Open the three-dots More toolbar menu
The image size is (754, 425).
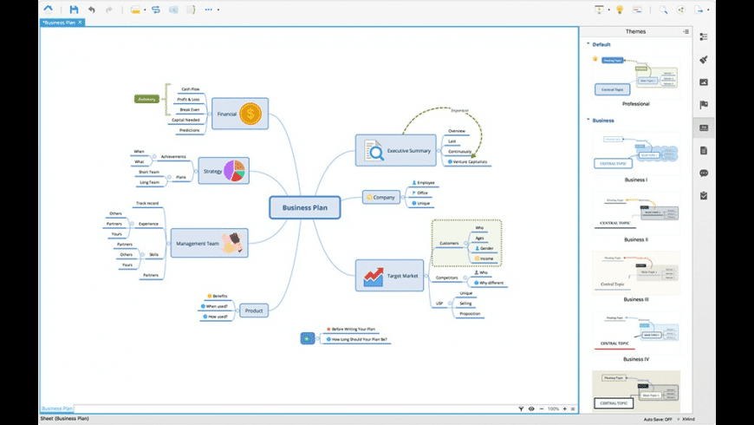click(209, 10)
